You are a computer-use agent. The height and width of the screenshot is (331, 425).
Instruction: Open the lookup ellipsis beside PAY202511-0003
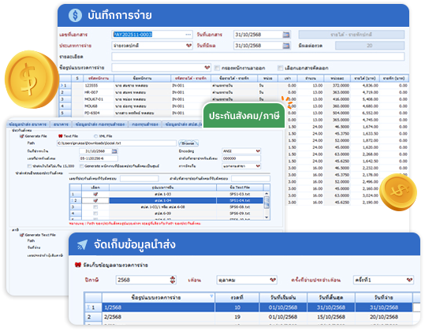tap(188, 35)
